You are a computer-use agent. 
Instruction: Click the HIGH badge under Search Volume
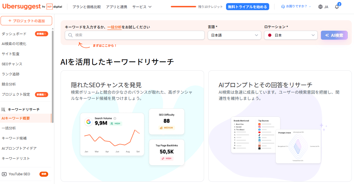tap(116, 124)
